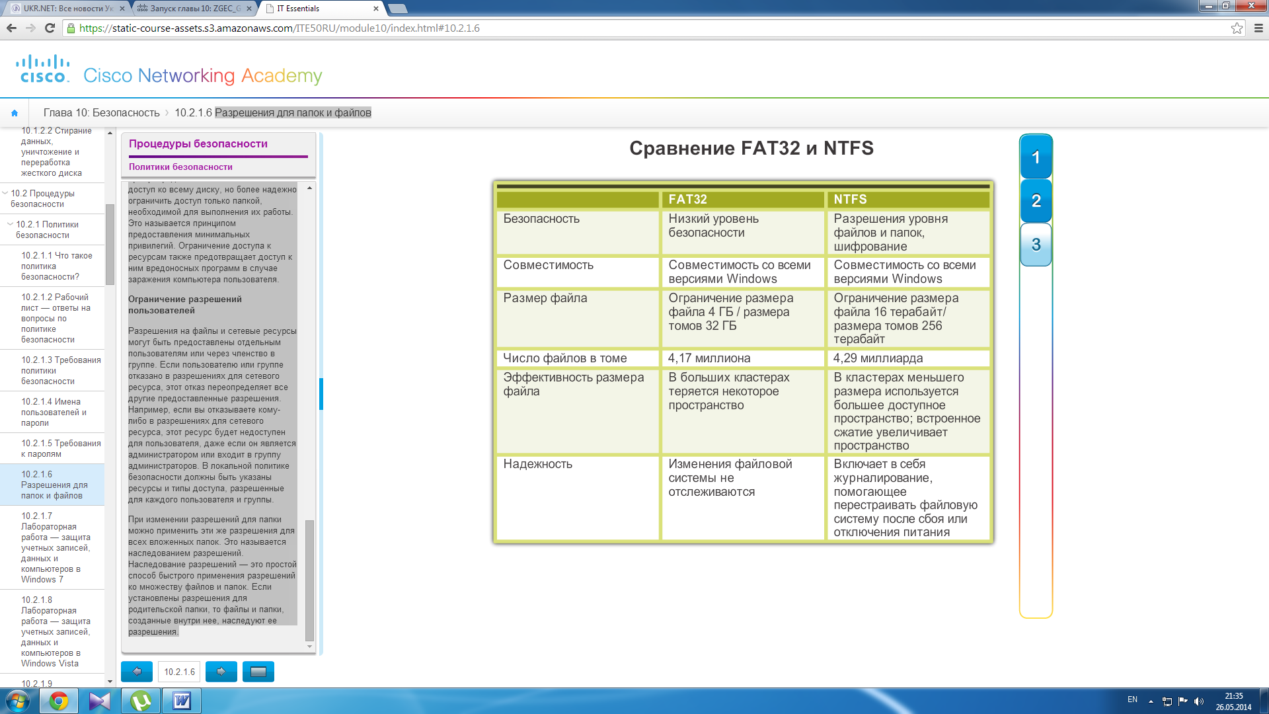
Task: Collapse the 10.2.1 Политики безопасности section
Action: pyautogui.click(x=10, y=224)
